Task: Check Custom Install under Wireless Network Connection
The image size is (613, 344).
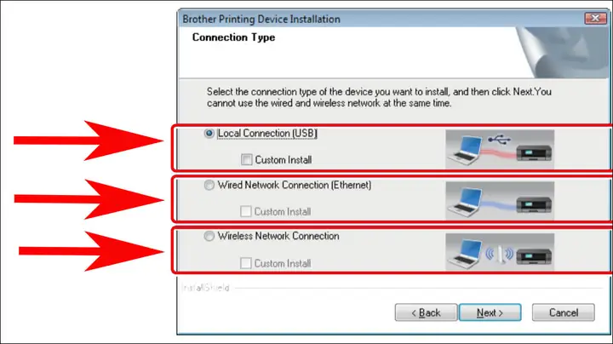Action: (x=245, y=263)
